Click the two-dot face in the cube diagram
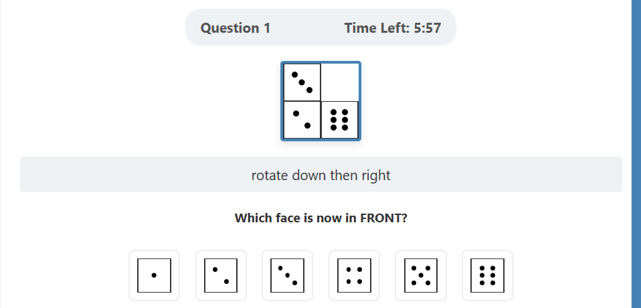641x308 pixels. tap(302, 120)
